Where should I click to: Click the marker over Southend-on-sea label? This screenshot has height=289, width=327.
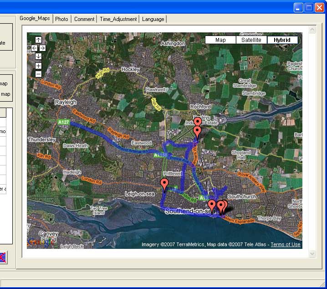212,206
